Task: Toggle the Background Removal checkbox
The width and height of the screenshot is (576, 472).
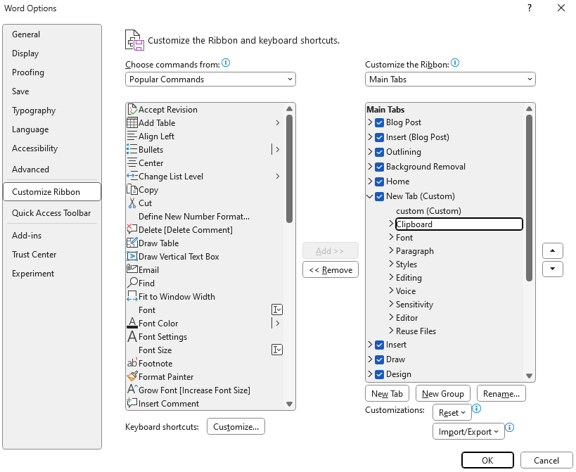Action: coord(380,167)
